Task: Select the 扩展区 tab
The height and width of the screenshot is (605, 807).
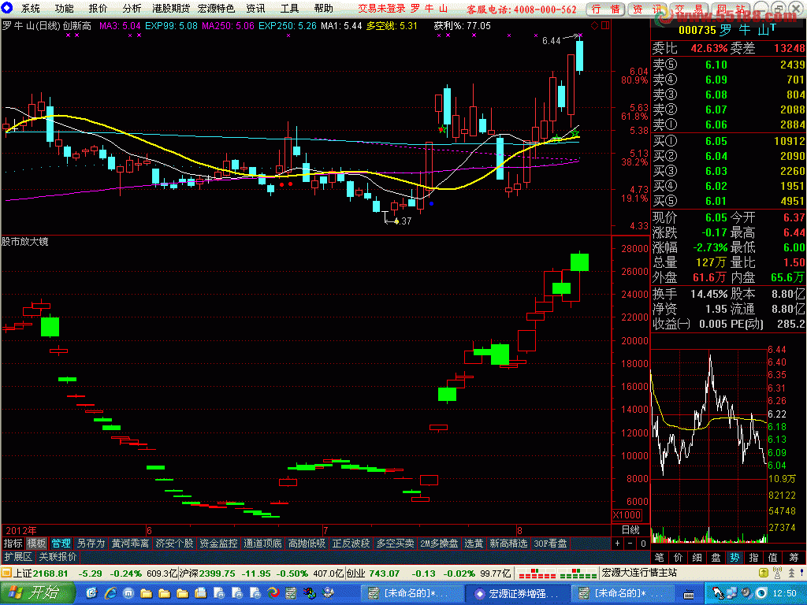Action: pos(18,557)
